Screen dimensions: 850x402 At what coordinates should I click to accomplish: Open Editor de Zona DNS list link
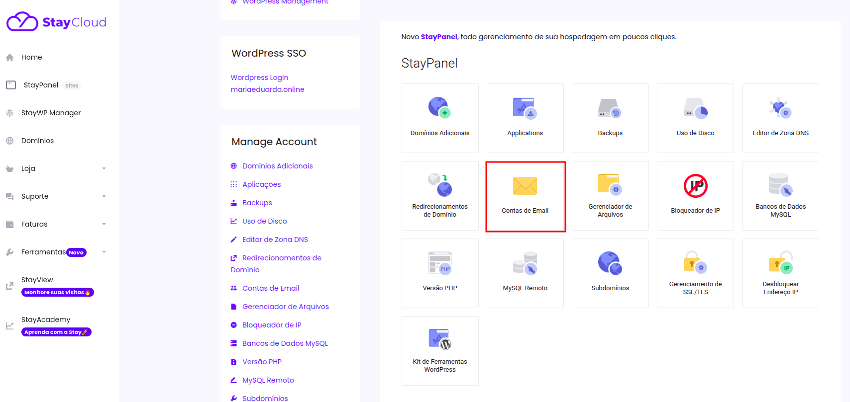[275, 240]
